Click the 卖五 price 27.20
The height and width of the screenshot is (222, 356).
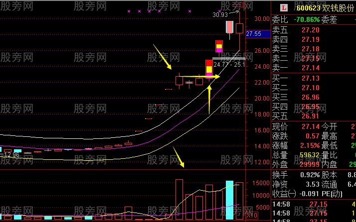[x=311, y=30]
